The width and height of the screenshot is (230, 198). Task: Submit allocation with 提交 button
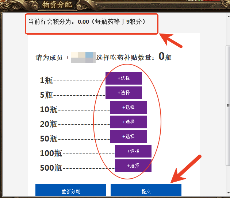[x=146, y=191]
